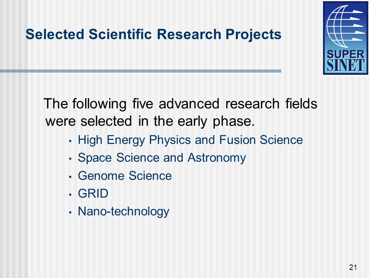The height and width of the screenshot is (278, 370).
Task: Click the Genome Science bullet item
Action: coord(125,176)
